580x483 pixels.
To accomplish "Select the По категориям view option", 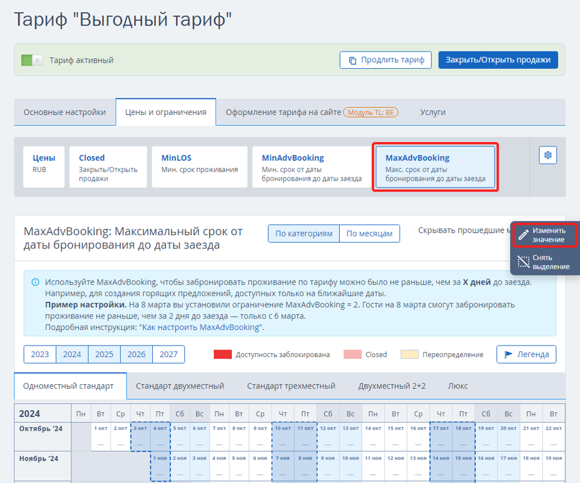I will (x=304, y=233).
